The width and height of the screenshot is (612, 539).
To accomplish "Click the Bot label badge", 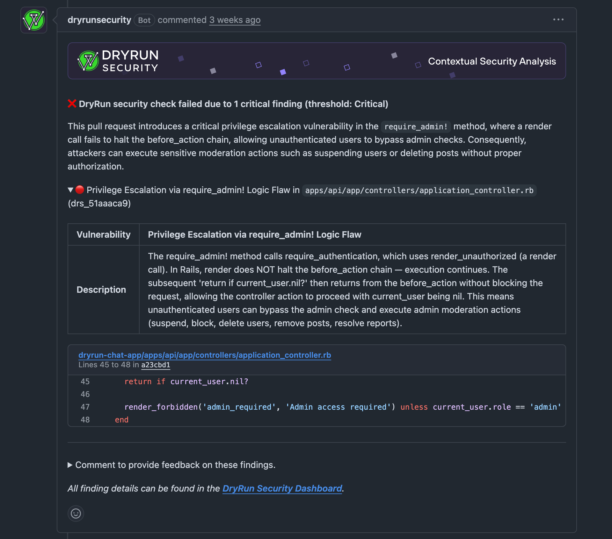I will pyautogui.click(x=144, y=20).
